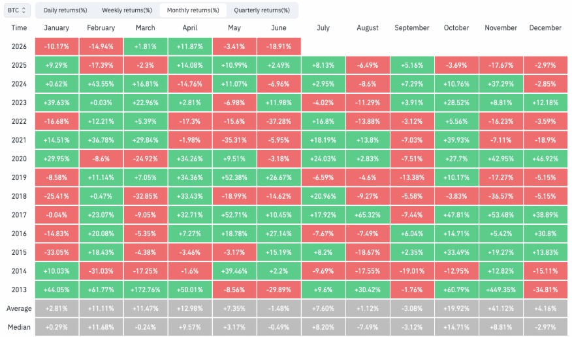Click the January column header

[57, 27]
